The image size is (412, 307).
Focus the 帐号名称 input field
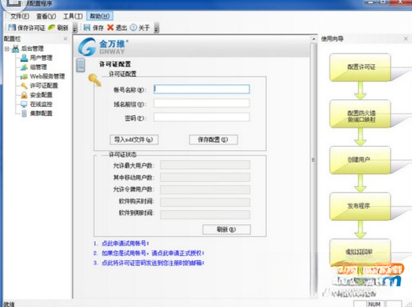pyautogui.click(x=202, y=89)
